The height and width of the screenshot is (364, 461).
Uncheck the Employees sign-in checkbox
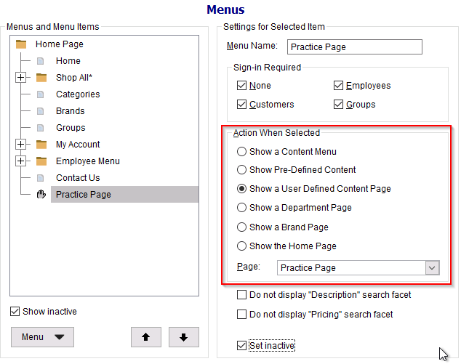(x=338, y=86)
